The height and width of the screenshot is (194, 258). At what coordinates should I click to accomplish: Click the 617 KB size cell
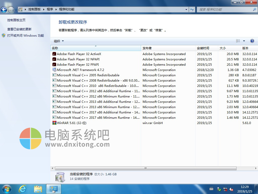pyautogui.click(x=234, y=81)
